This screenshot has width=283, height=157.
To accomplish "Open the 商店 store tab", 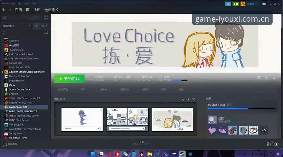I will [18, 10].
